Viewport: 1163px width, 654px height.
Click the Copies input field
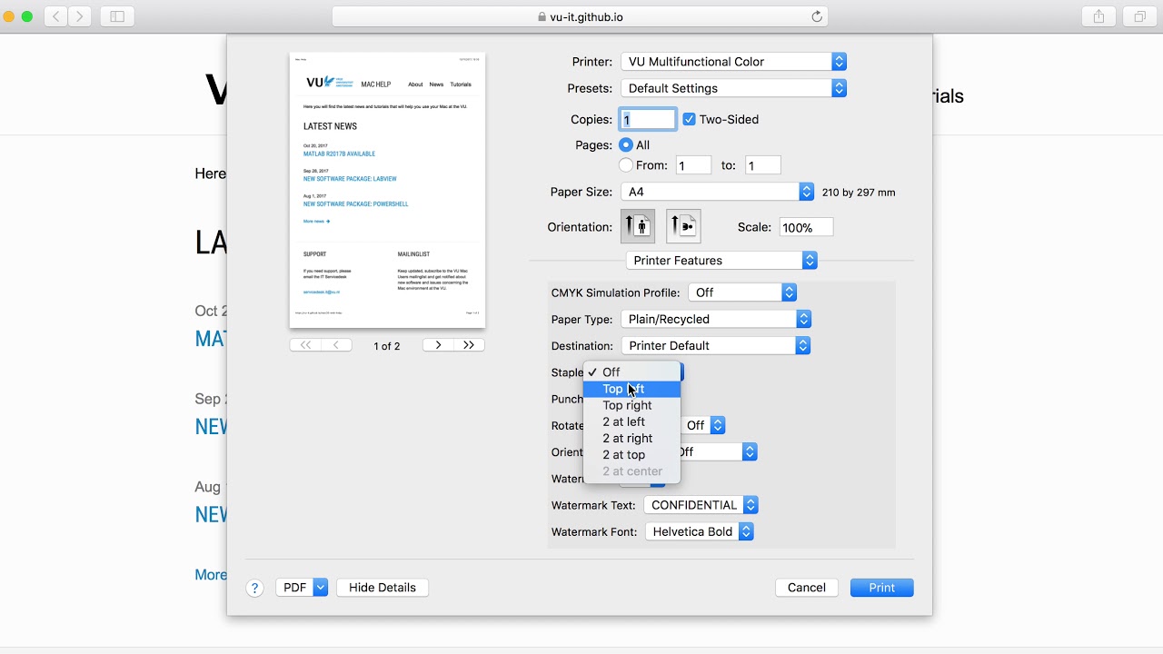pyautogui.click(x=649, y=119)
